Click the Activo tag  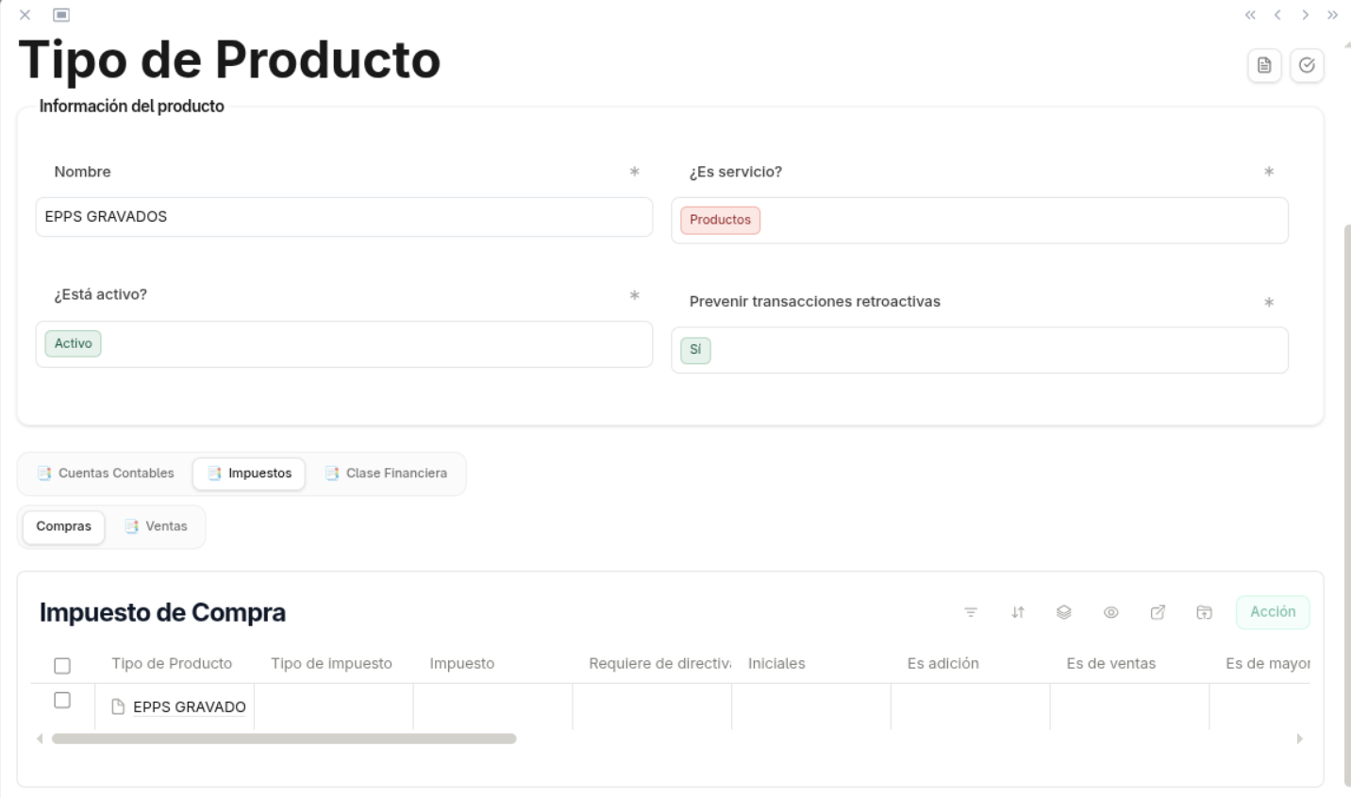pyautogui.click(x=73, y=343)
